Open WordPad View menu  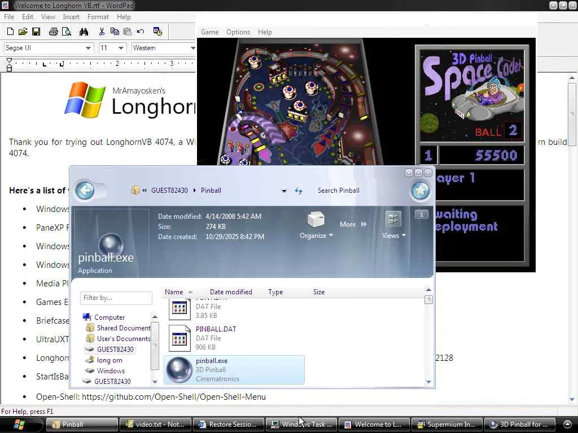pyautogui.click(x=49, y=17)
